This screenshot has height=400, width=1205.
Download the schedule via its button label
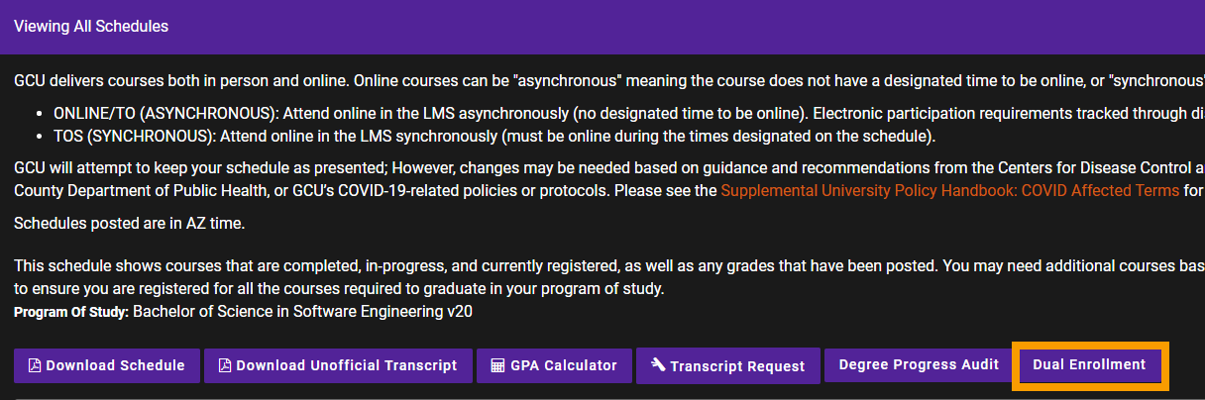(115, 365)
